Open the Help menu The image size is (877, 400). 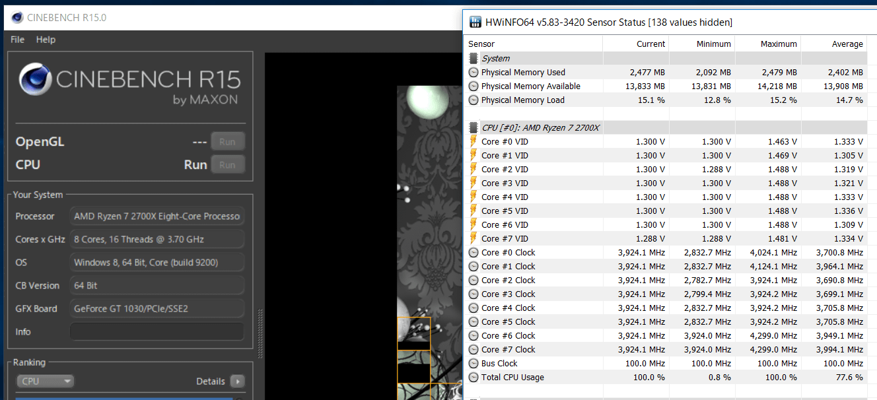46,40
